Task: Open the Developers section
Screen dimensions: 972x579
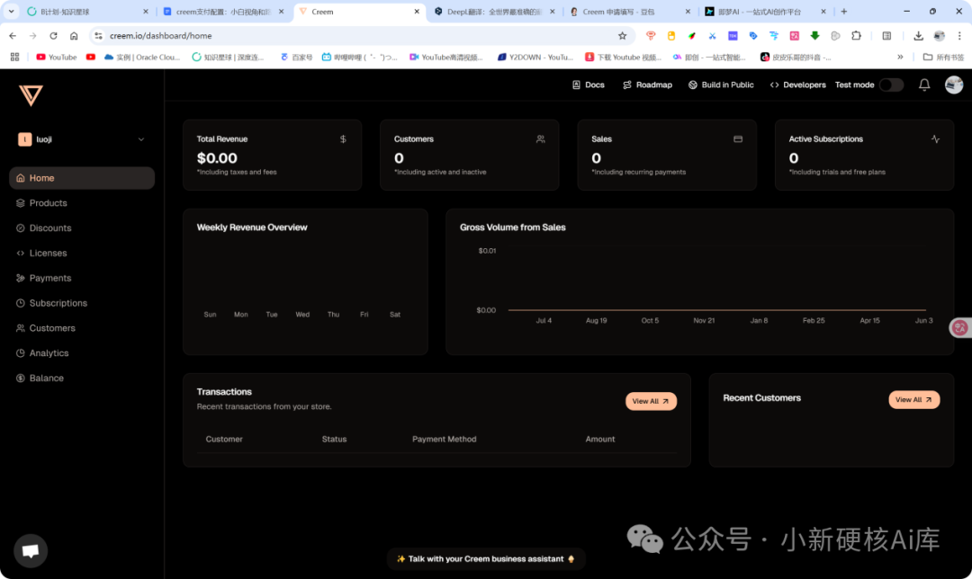Action: [x=797, y=85]
